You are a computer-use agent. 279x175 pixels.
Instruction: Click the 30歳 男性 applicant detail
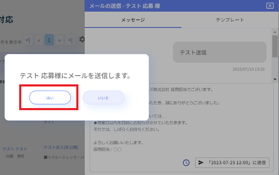(15, 156)
